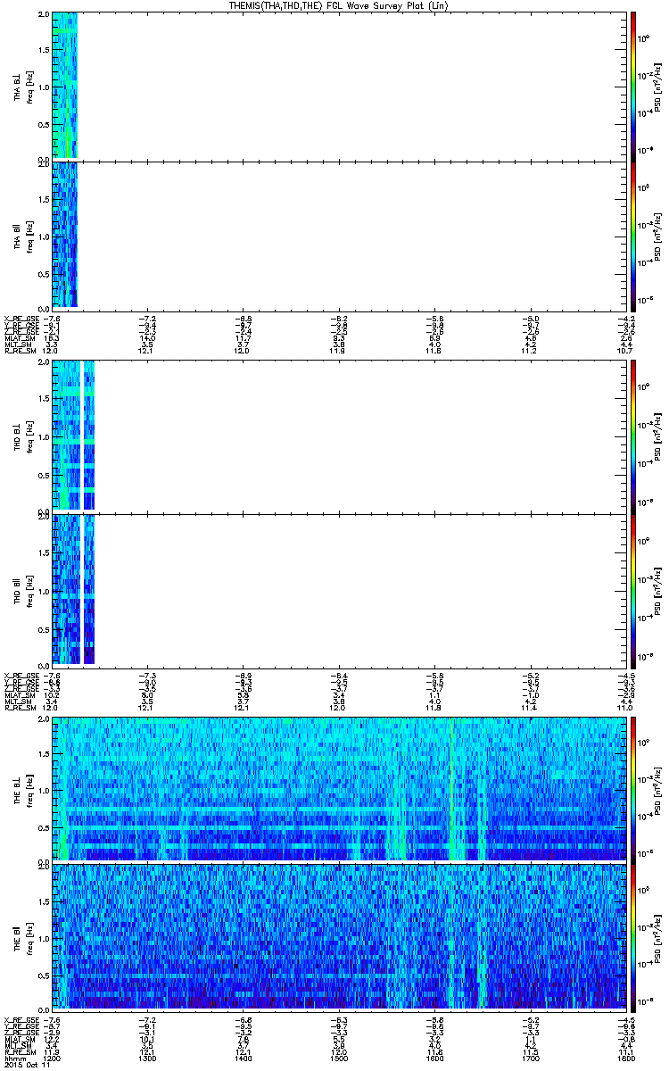
Task: Click the THA B⊥ panel's PSD [nT²/Hz] label
Action: (658, 86)
